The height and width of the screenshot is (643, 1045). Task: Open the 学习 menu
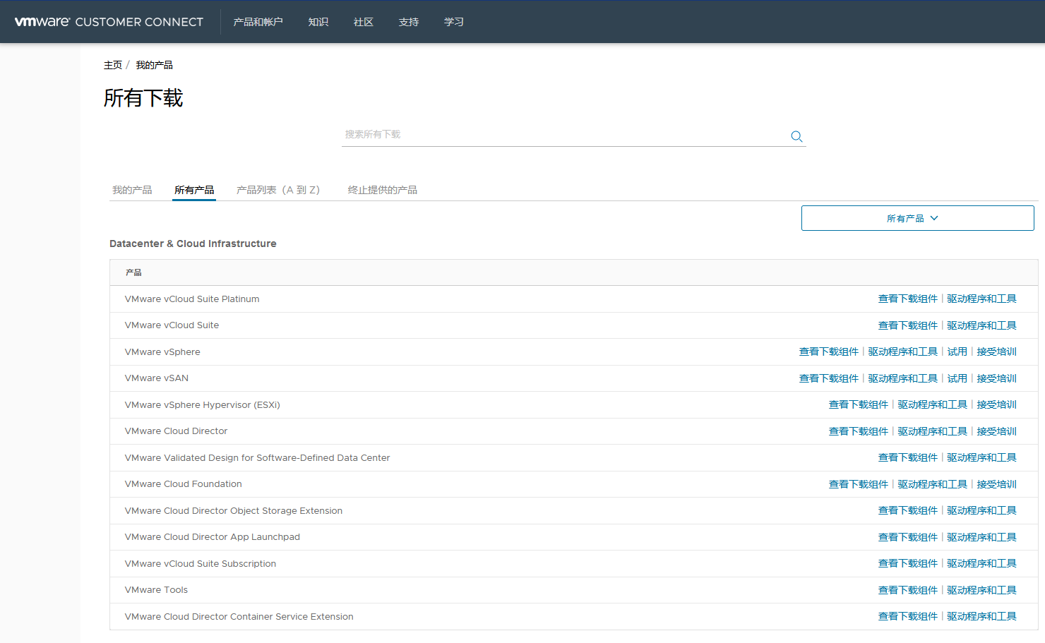(x=453, y=22)
